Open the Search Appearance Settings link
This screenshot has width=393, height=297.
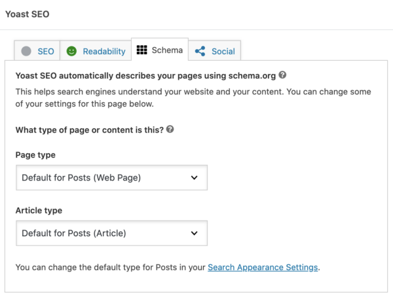click(263, 268)
